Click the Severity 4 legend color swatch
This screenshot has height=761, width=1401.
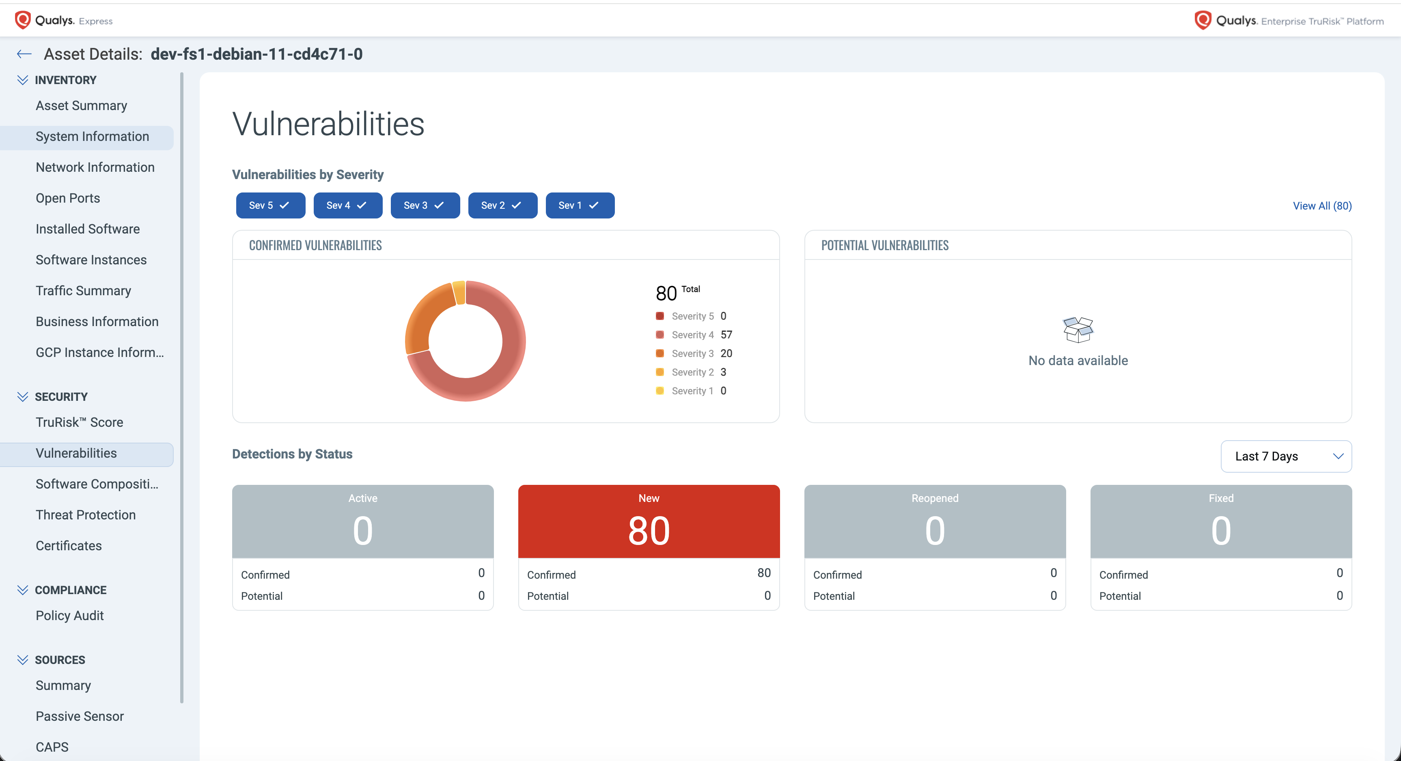[x=660, y=335]
